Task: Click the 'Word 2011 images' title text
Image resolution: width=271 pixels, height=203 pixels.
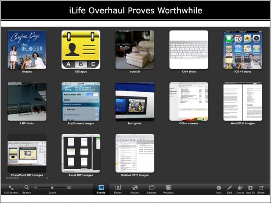Action: pos(243,123)
